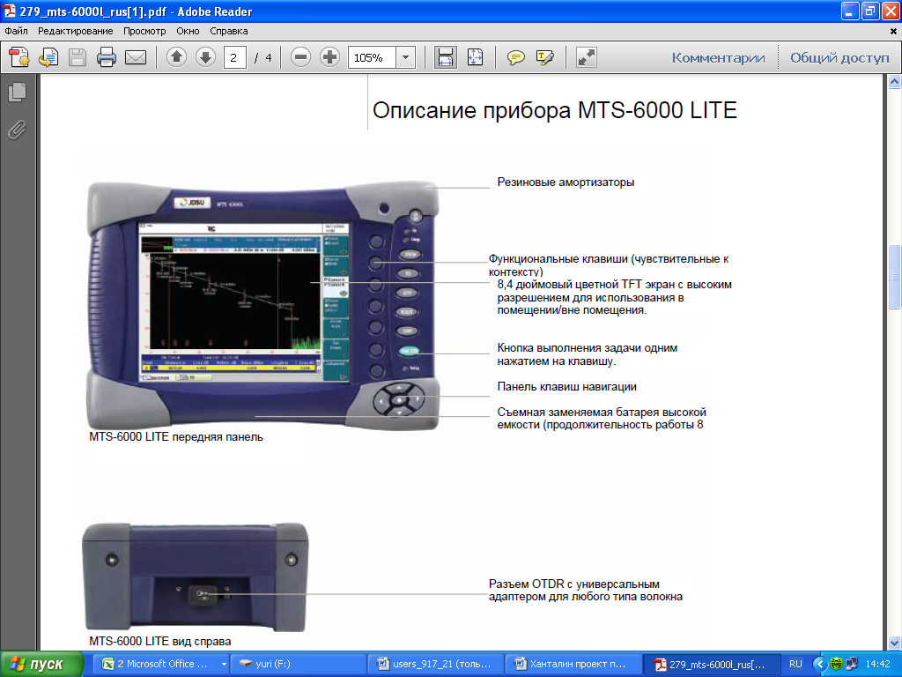Click the text Съемная заменяемая батарея высокой
The image size is (902, 677).
(601, 413)
